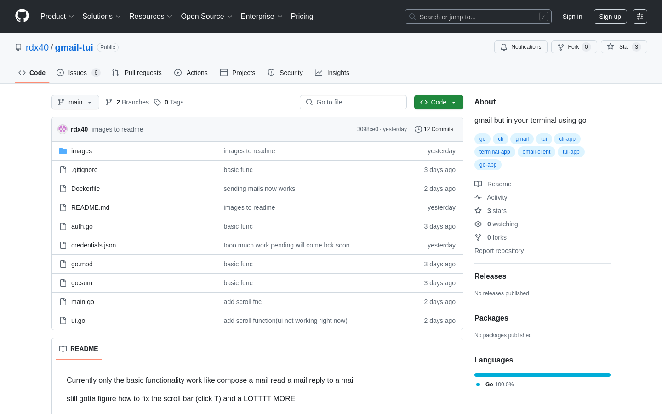Click the file icon beside README.md
662x414 pixels.
click(63, 207)
